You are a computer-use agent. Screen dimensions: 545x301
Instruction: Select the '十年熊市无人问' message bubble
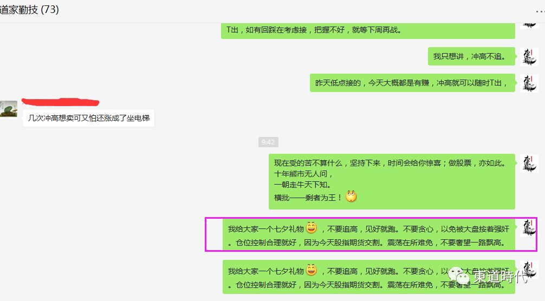pos(392,181)
